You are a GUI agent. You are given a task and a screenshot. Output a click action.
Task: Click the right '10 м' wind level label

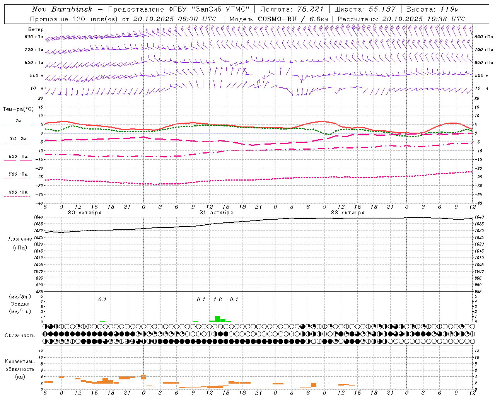tap(481, 88)
